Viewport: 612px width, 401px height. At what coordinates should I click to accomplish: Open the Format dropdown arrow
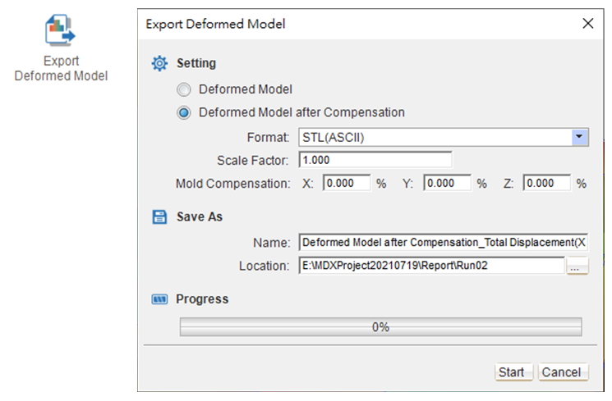pyautogui.click(x=580, y=137)
